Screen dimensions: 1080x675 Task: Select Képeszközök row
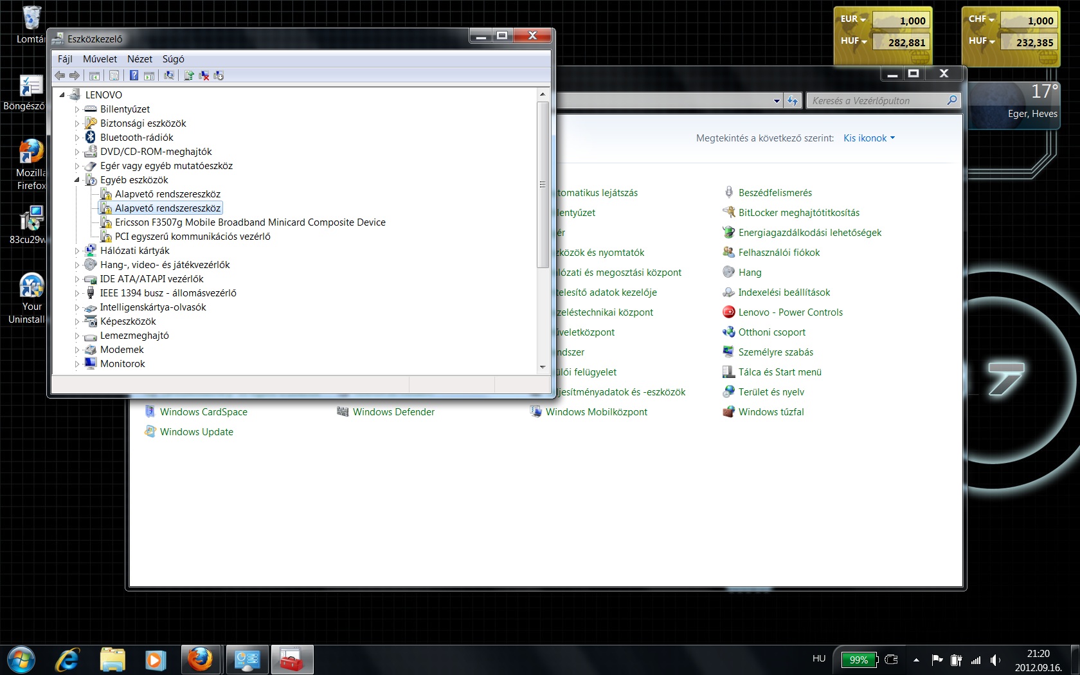[x=128, y=321]
